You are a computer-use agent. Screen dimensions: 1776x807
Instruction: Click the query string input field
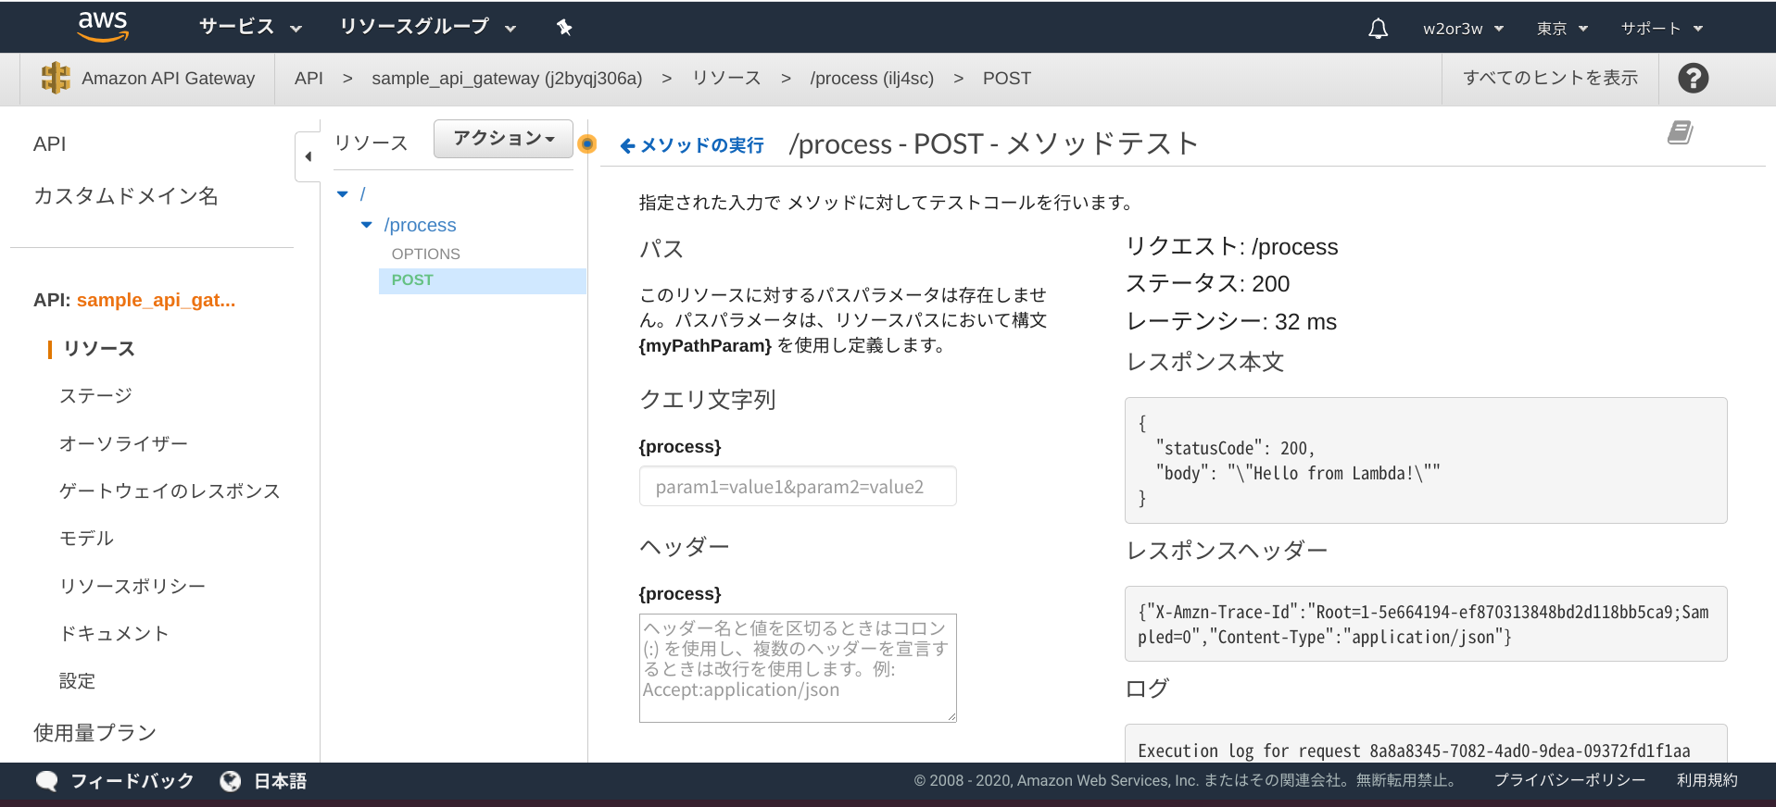coord(797,487)
